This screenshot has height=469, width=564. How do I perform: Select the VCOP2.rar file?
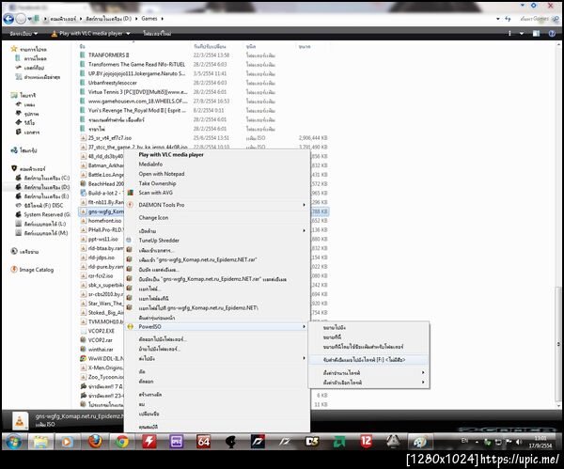[101, 340]
